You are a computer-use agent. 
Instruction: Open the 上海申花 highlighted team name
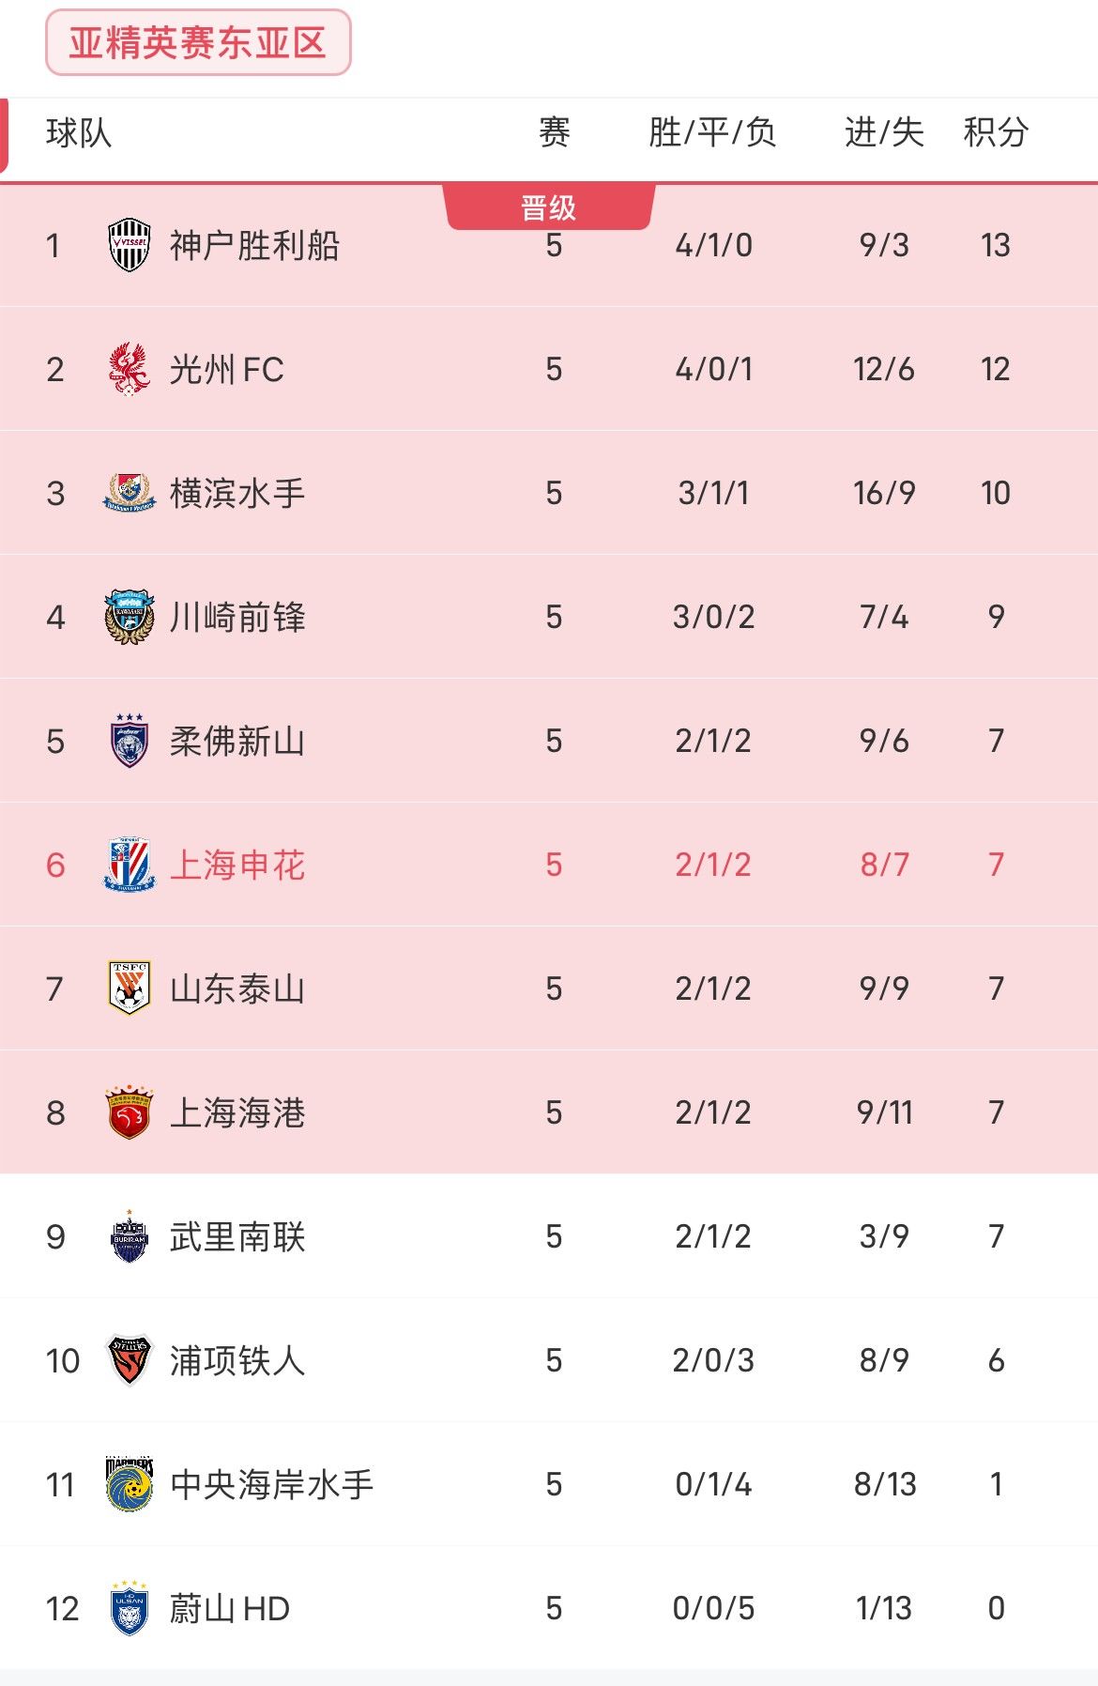237,865
